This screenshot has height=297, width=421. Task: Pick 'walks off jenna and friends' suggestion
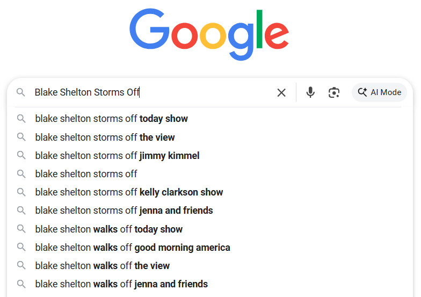tap(121, 284)
